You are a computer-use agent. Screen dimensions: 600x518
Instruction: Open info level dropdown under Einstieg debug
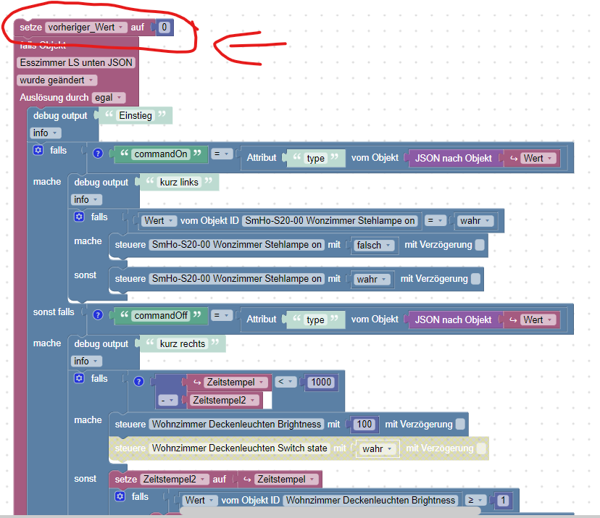(x=46, y=133)
